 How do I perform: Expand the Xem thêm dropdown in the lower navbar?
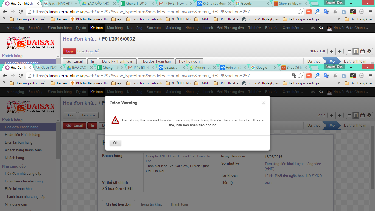293,92
